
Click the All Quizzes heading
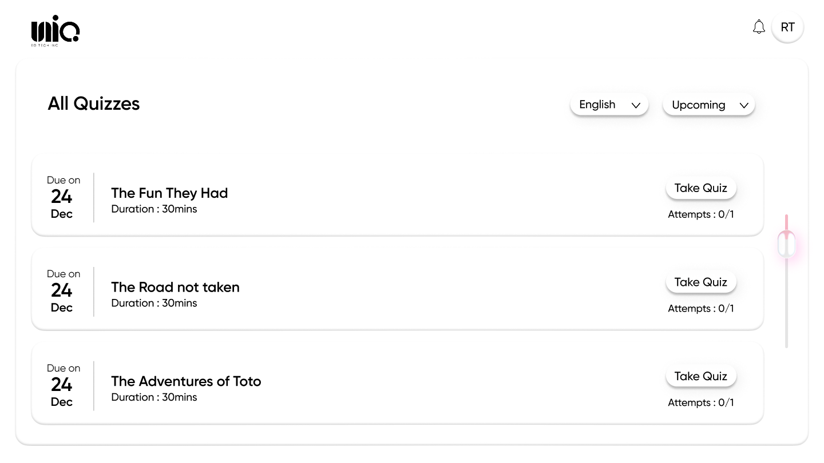tap(94, 104)
